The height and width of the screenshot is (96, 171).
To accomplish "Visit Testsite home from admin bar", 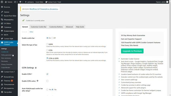I will [9, 2].
